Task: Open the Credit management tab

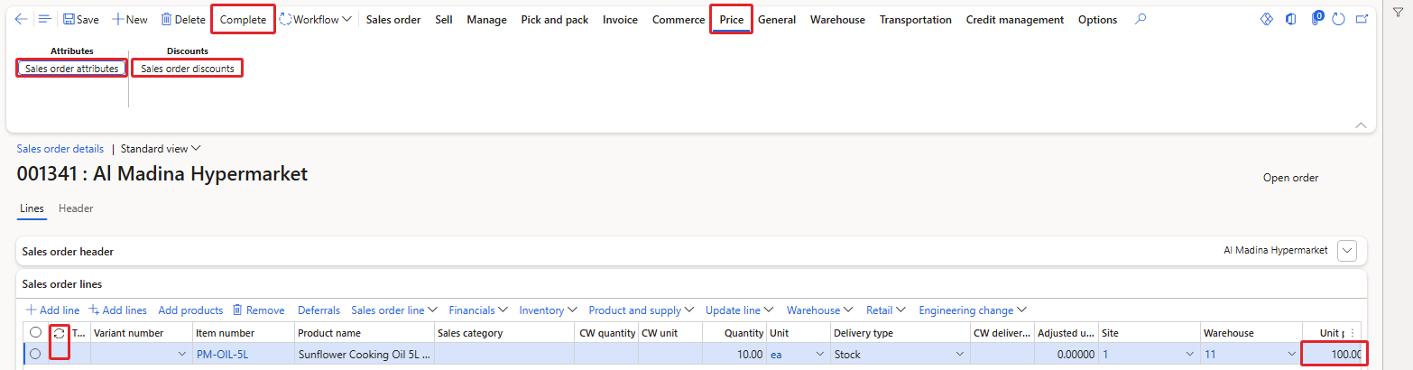Action: tap(1015, 19)
